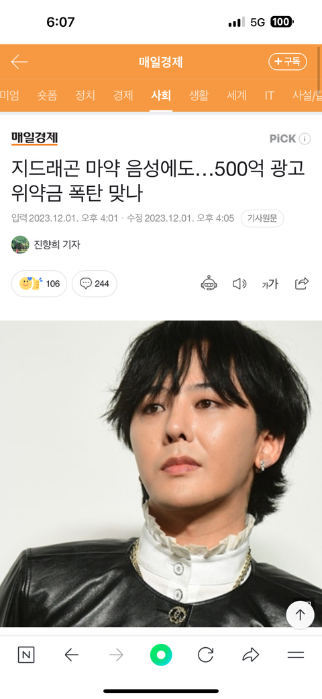Listen to article via speaker icon
Viewport: 322px width, 699px height.
pos(239,284)
